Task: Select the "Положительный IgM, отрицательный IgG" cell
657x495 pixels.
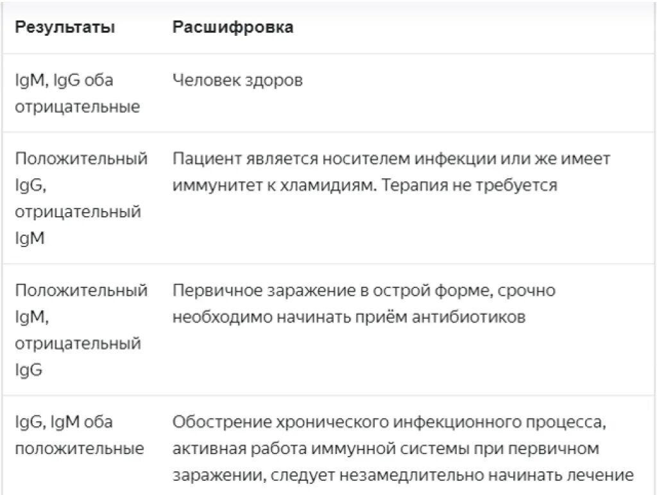Action: coord(81,330)
